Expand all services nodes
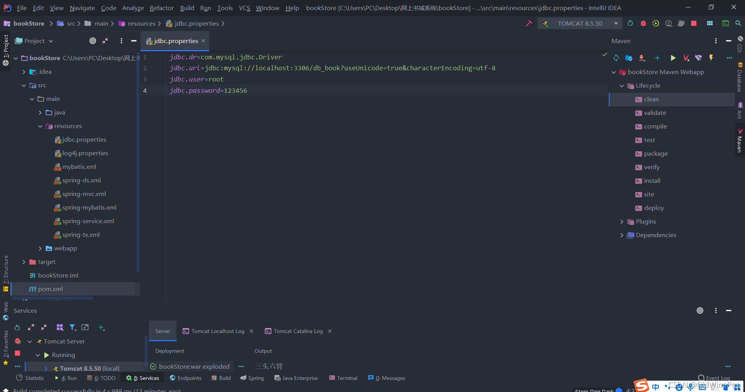 [31, 328]
